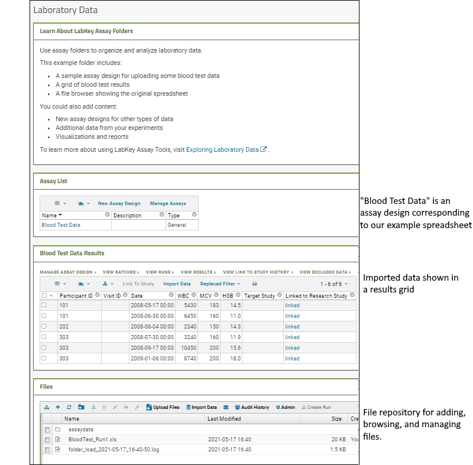Click the delete trash icon in Files toolbar
The width and height of the screenshot is (473, 465).
[105, 408]
